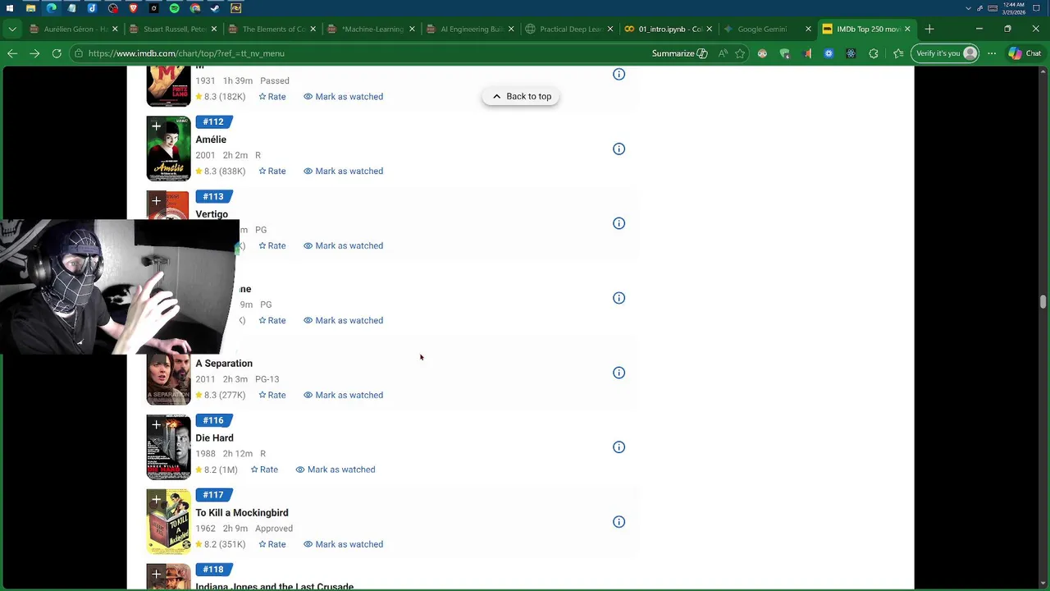1050x591 pixels.
Task: Open info for Amélie
Action: pyautogui.click(x=619, y=149)
